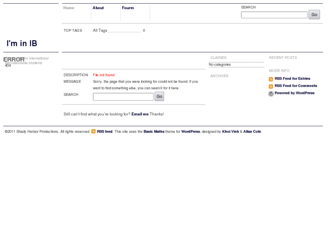This screenshot has height=251, width=334.
Task: Click the footer RSS feed icon
Action: pyautogui.click(x=93, y=131)
